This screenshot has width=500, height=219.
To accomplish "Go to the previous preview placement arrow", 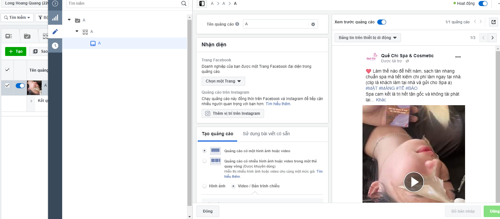I will click(x=484, y=38).
